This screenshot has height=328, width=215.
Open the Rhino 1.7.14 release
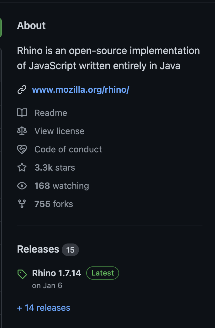[56, 273]
